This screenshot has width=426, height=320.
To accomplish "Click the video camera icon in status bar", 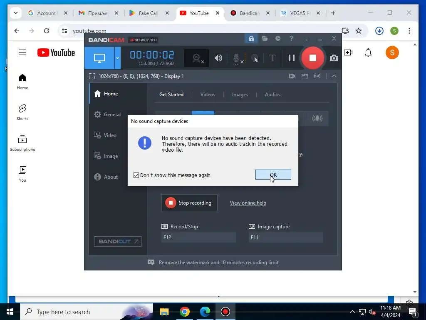I will pyautogui.click(x=292, y=76).
